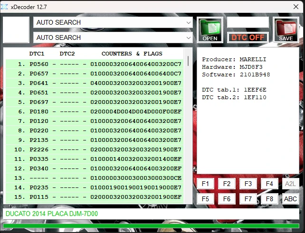Click the F6 function button
Image resolution: width=305 pixels, height=233 pixels.
point(227,199)
